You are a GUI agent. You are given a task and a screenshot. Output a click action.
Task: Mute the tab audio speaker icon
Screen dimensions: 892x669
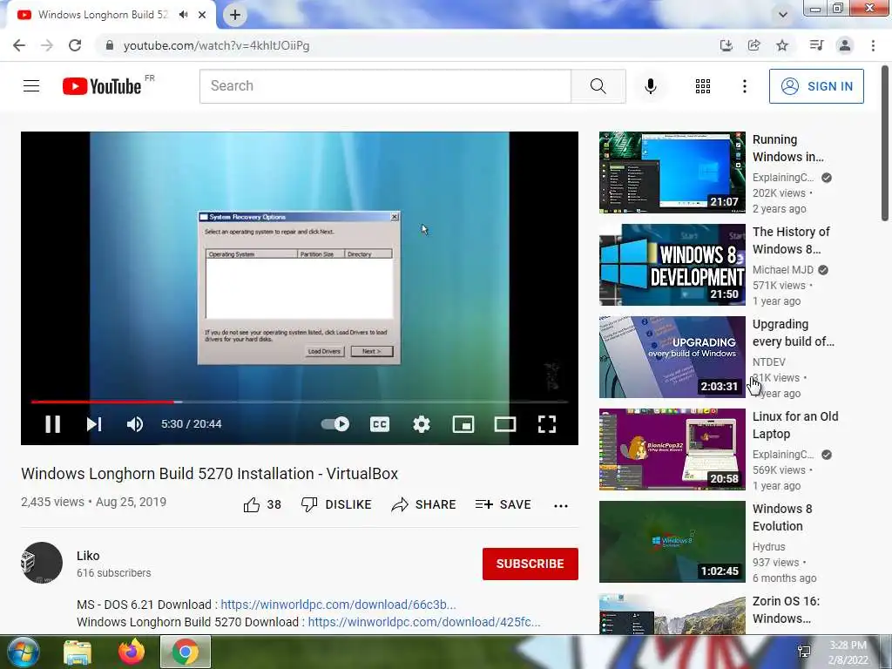pos(183,15)
